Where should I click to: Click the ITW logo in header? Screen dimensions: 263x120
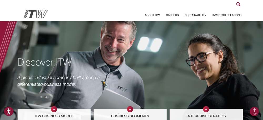36,14
